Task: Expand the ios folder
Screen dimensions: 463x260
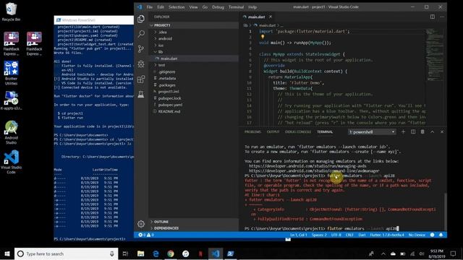Action: coord(194,45)
